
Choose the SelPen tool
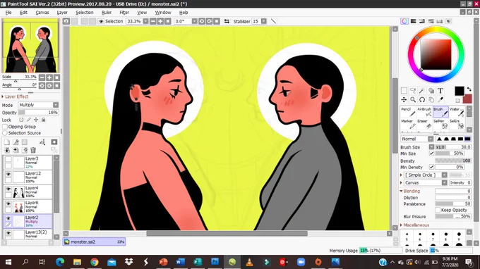tap(440, 124)
